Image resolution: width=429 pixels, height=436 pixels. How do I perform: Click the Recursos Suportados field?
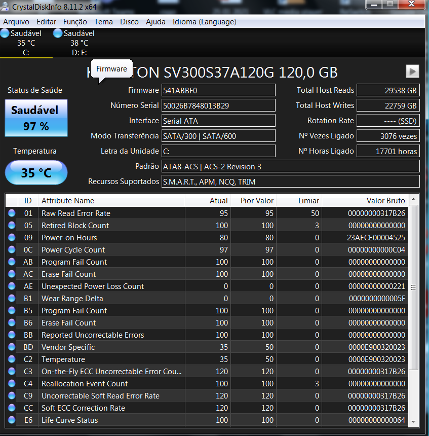291,181
